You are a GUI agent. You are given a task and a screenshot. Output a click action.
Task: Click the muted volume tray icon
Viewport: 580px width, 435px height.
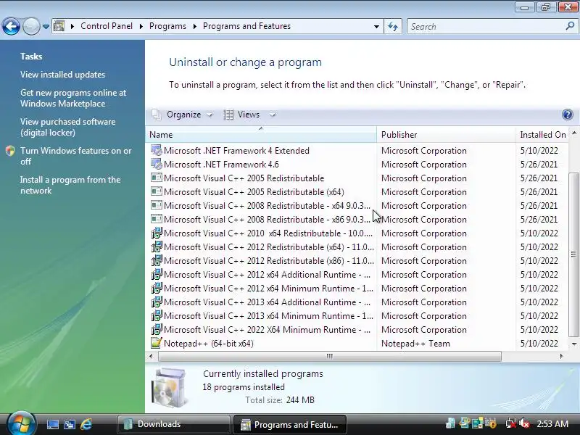point(524,423)
